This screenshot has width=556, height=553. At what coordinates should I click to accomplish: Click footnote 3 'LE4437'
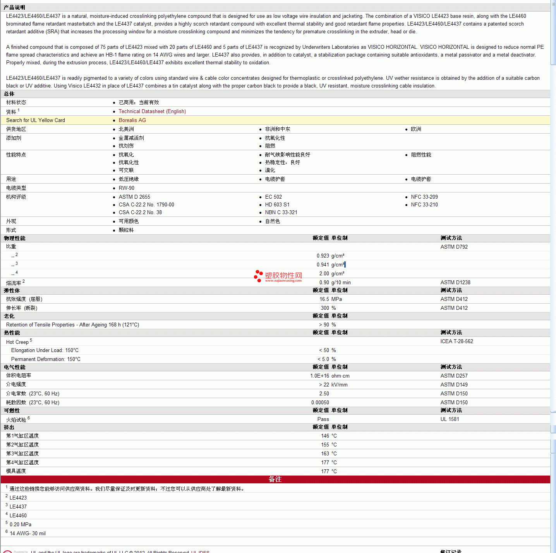click(x=18, y=507)
